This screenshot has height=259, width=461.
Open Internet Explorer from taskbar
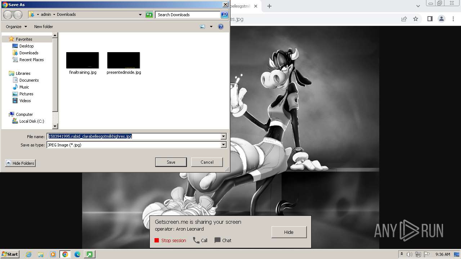[28, 254]
